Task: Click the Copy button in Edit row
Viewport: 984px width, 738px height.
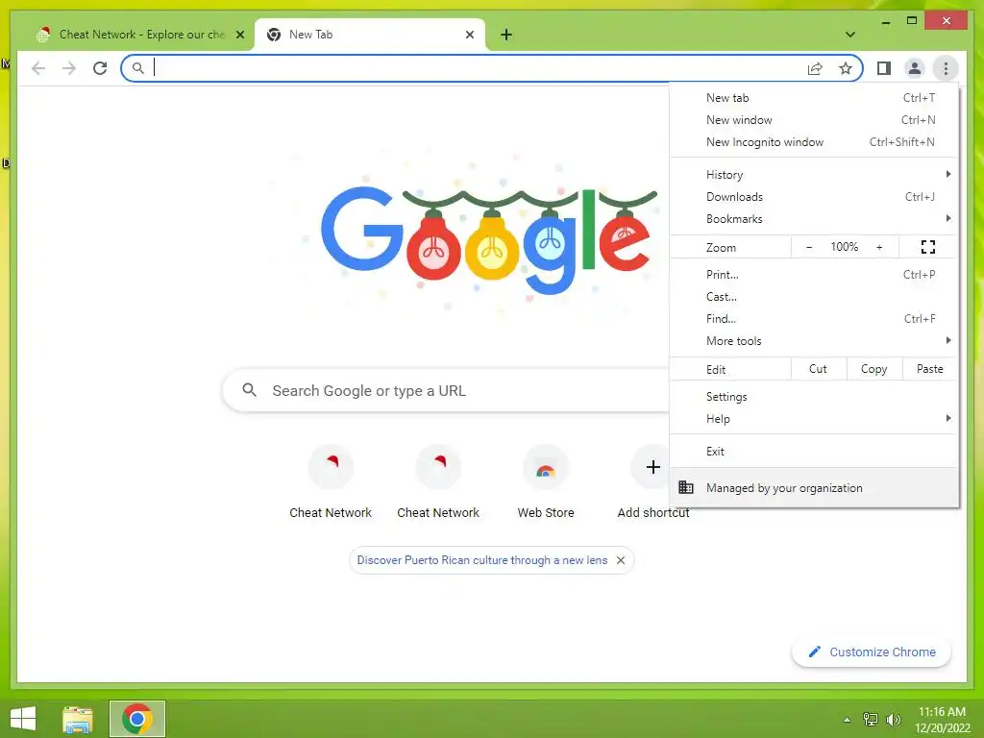Action: coord(874,369)
